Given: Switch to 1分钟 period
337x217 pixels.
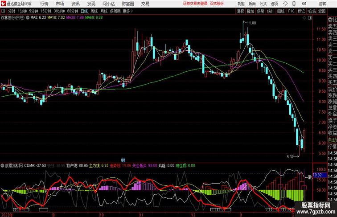Looking at the screenshot, I should point(22,11).
